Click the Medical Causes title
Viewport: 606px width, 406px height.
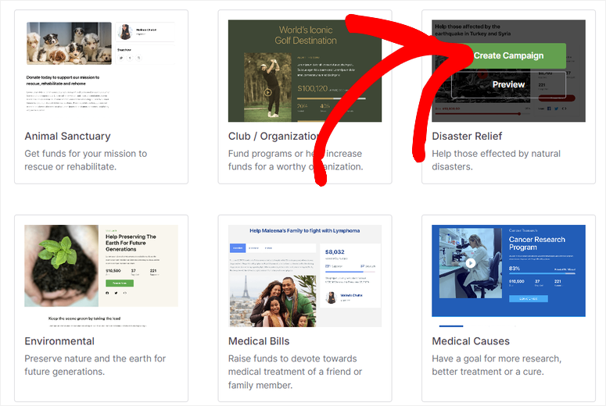click(x=471, y=341)
